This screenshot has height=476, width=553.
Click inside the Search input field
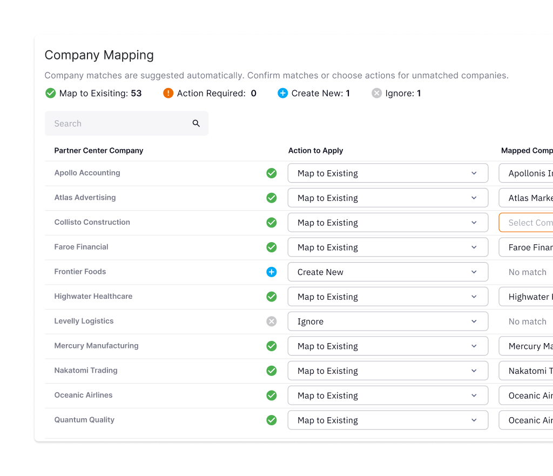pyautogui.click(x=108, y=123)
